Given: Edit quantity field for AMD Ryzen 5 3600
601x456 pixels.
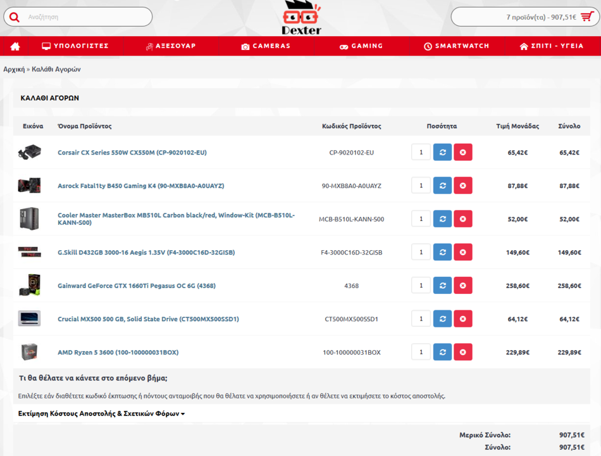Looking at the screenshot, I should point(421,352).
